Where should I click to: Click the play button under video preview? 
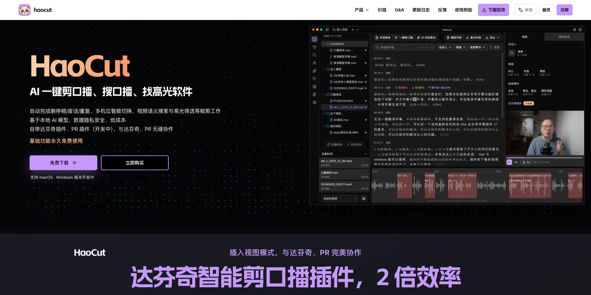(x=509, y=162)
